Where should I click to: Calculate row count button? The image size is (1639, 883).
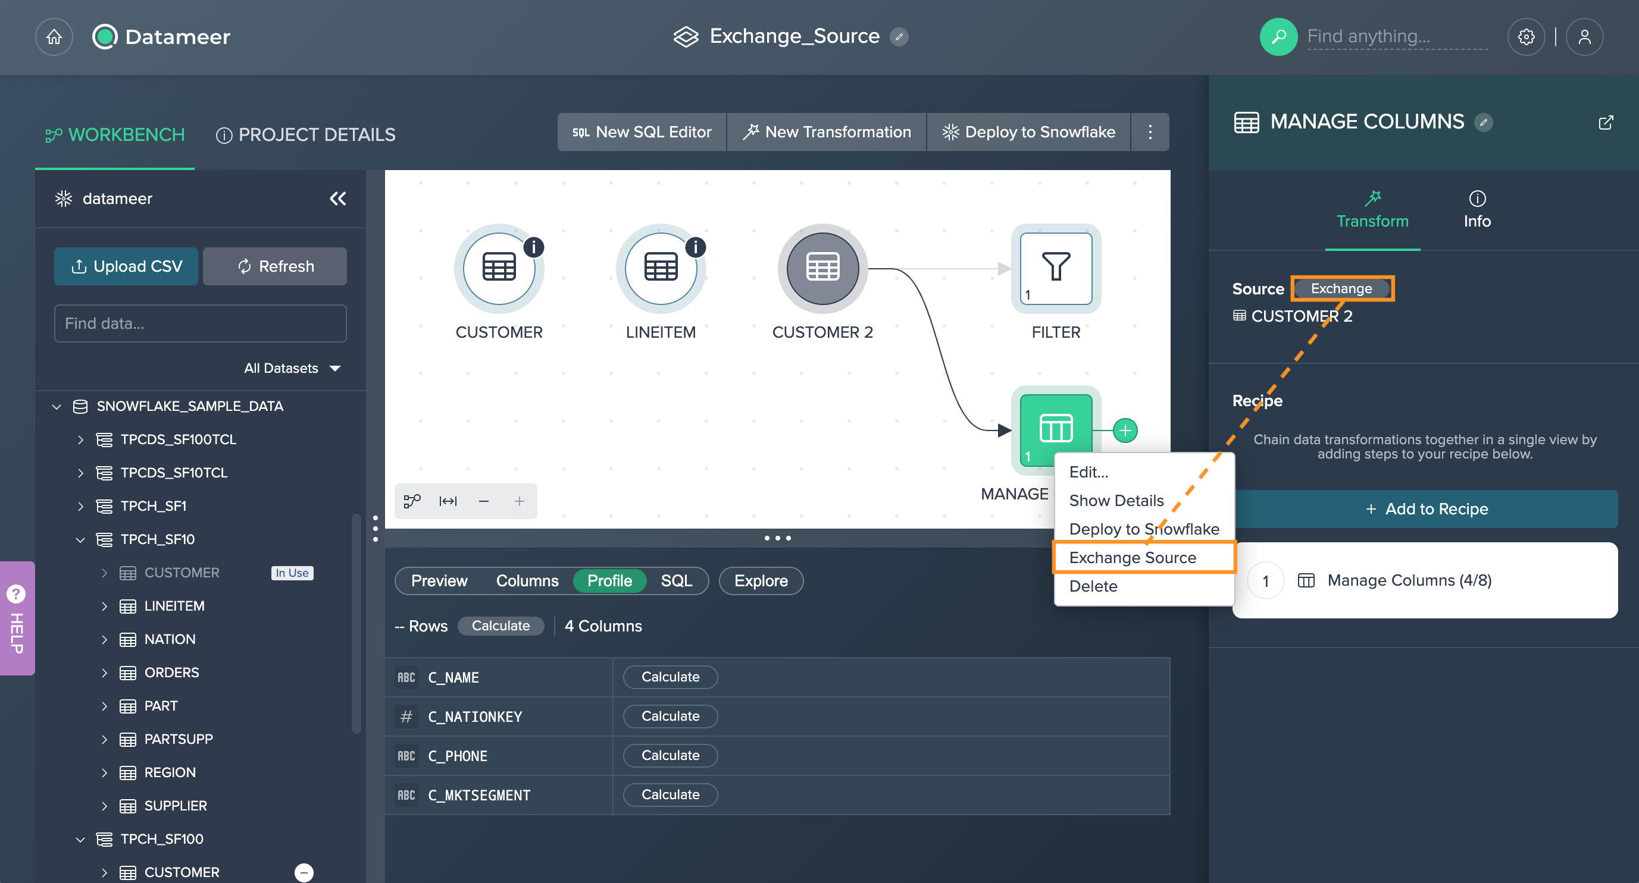click(x=501, y=626)
